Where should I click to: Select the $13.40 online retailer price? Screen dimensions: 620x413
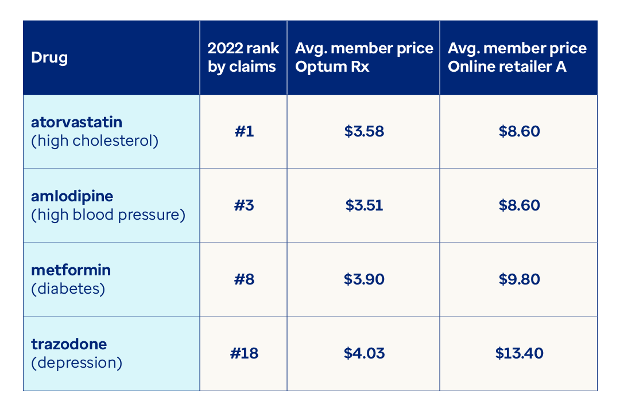[519, 353]
